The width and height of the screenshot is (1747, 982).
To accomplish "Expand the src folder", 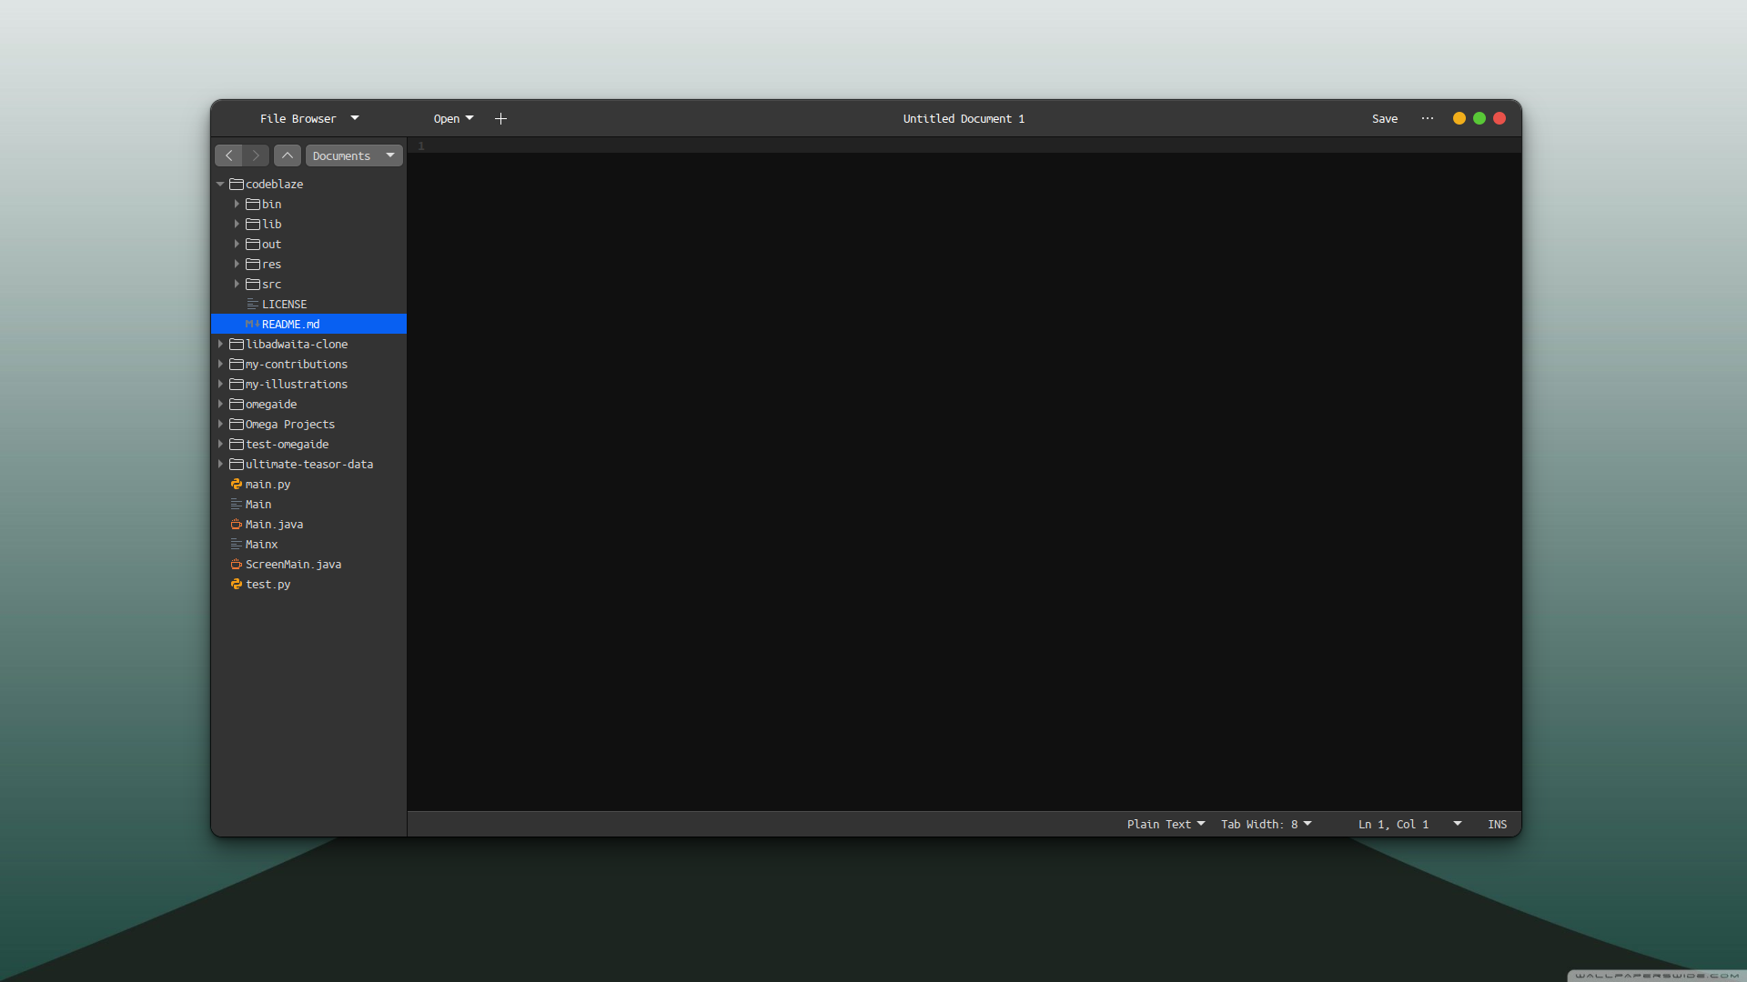I will tap(237, 285).
